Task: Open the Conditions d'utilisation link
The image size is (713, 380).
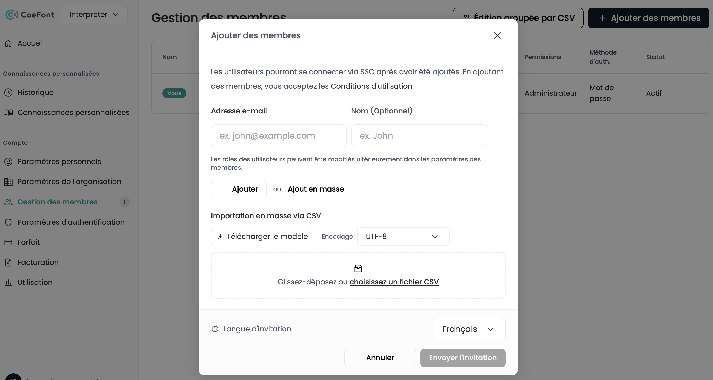Action: 371,86
